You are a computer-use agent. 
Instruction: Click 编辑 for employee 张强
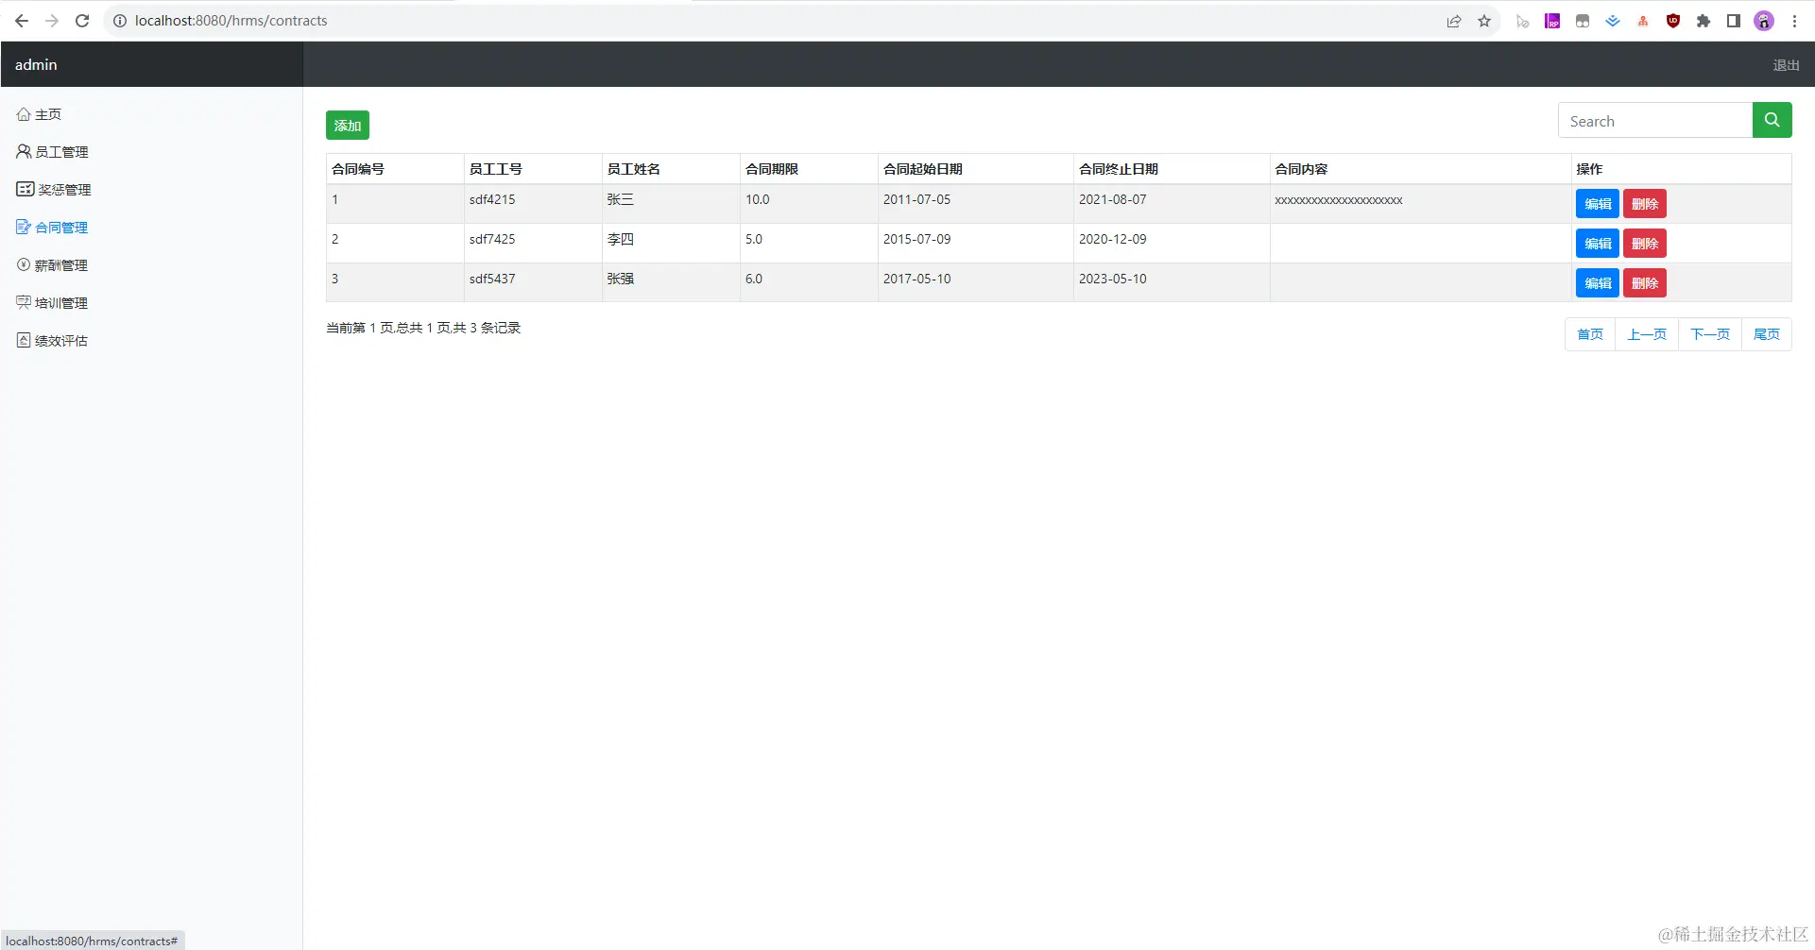[1598, 283]
